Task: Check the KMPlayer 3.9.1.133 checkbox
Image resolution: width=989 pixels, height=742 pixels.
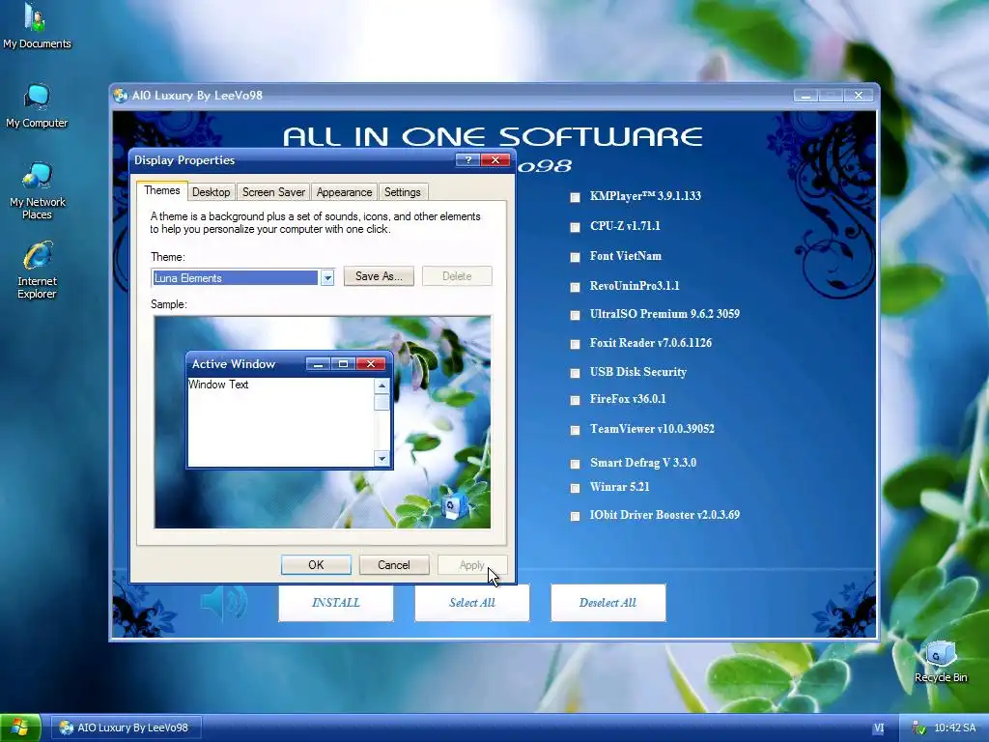Action: [x=575, y=197]
